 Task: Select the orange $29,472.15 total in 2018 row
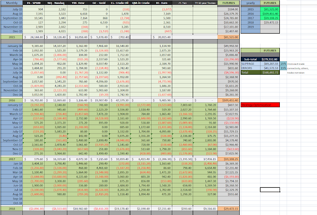tap(228, 209)
